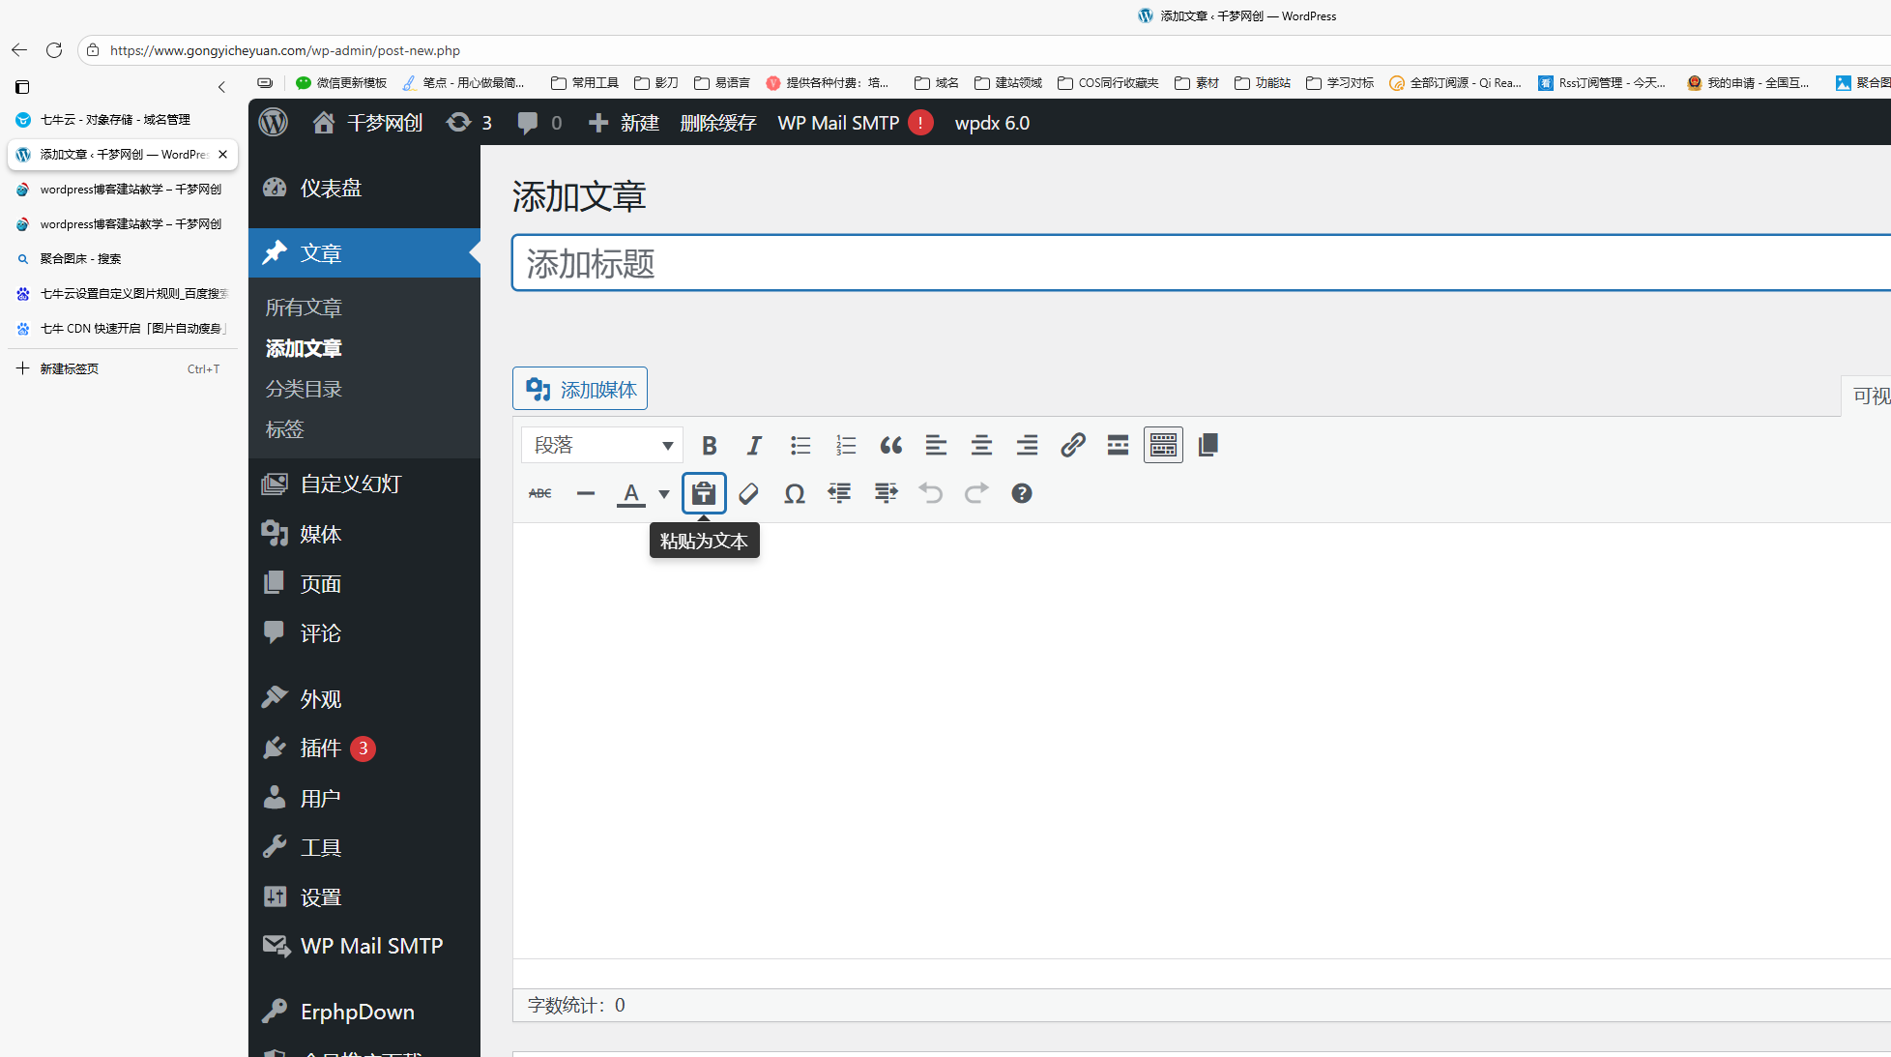
Task: Click the 添加媒体 add media button
Action: pyautogui.click(x=580, y=390)
